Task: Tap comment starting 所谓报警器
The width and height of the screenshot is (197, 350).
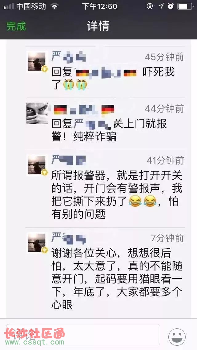Action: point(117,195)
